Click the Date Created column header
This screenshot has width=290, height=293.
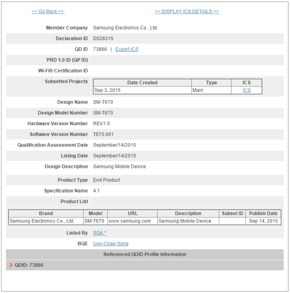(x=142, y=83)
